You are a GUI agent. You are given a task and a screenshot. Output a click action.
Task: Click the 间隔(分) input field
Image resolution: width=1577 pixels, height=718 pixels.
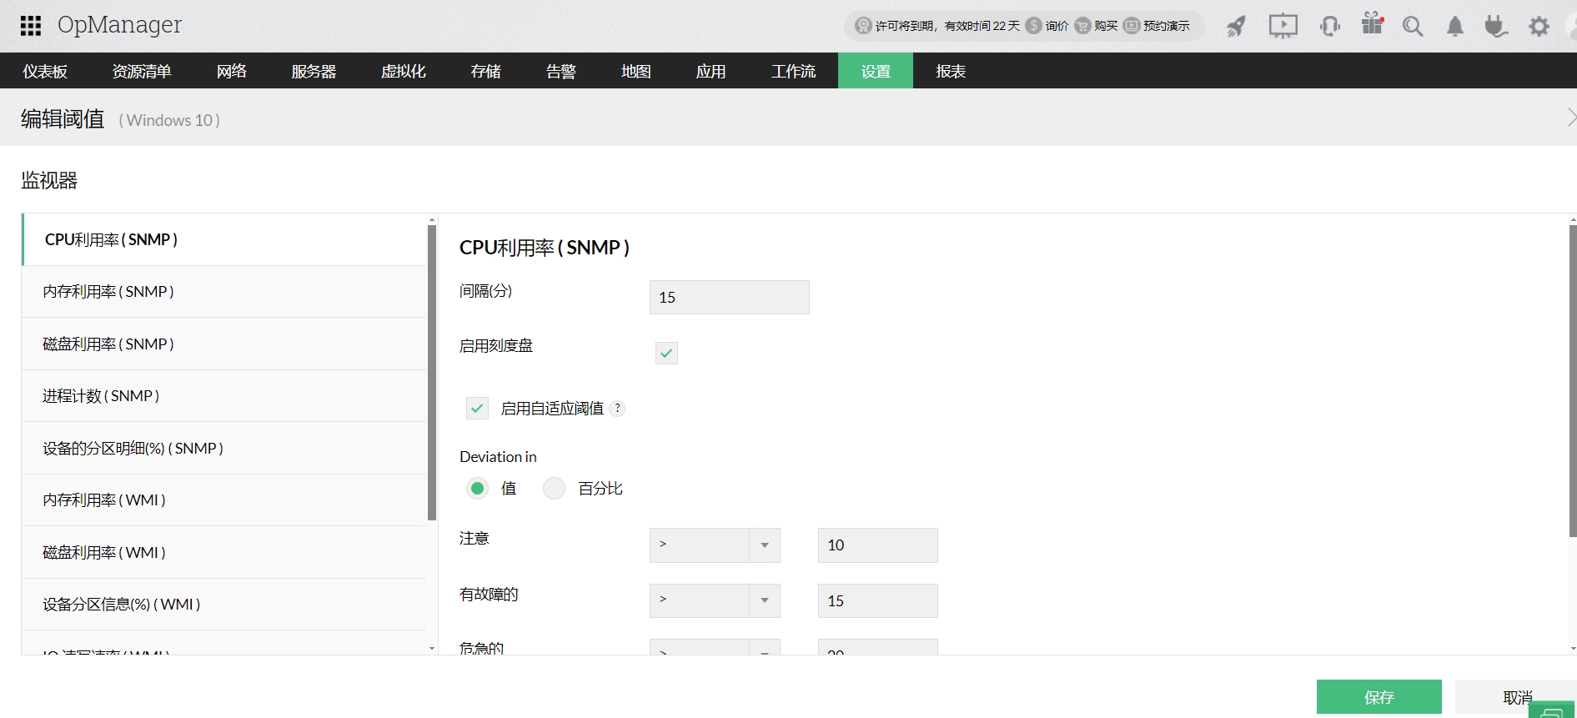(x=729, y=297)
